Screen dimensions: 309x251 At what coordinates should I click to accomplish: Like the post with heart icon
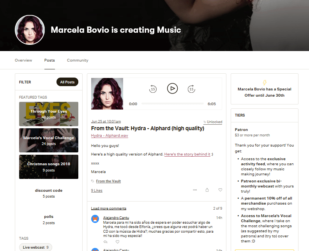tap(220, 190)
